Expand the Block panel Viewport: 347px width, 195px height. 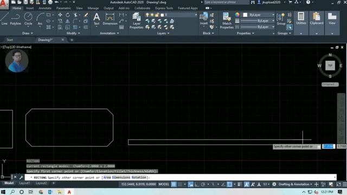208,33
